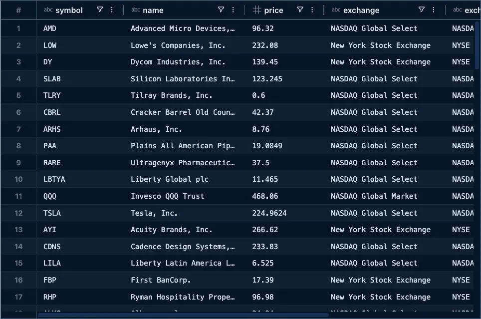Select price cell 96.32

coord(284,28)
